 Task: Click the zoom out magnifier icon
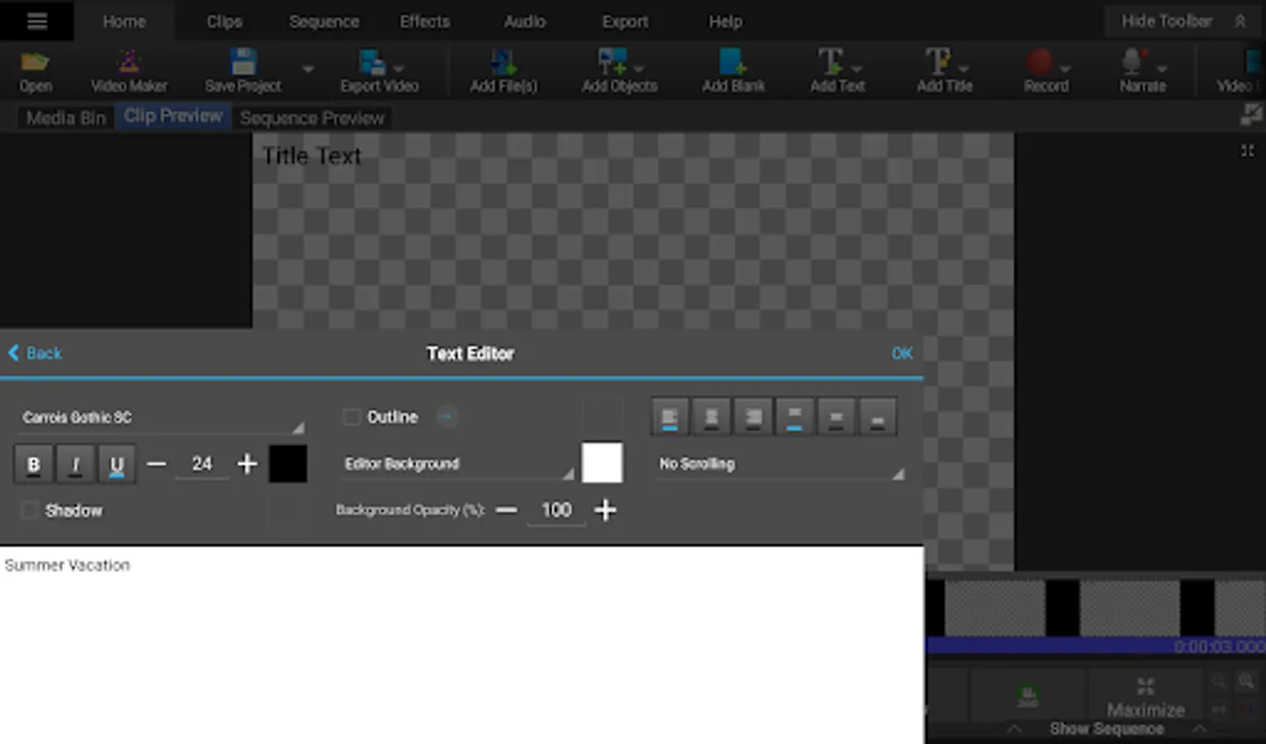click(1219, 682)
